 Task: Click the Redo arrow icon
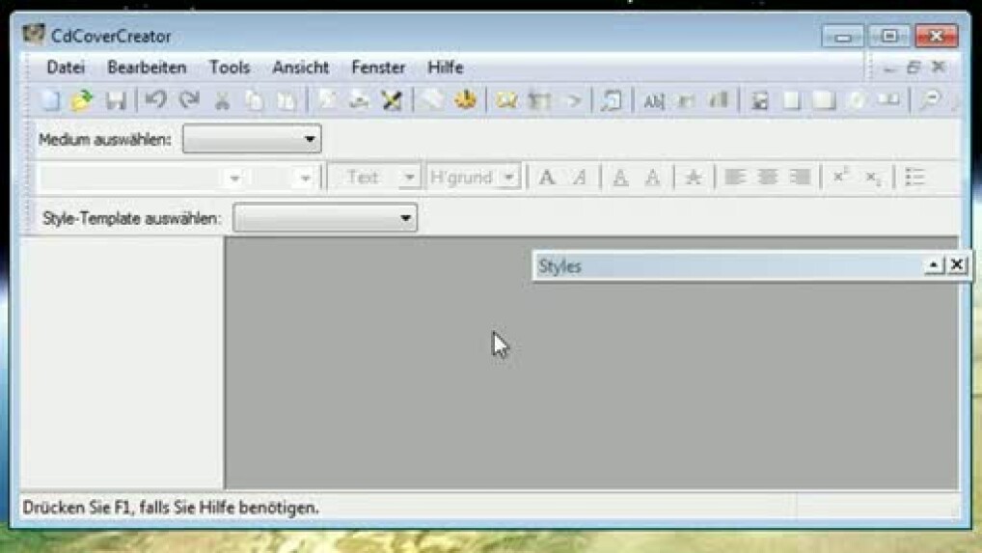189,100
